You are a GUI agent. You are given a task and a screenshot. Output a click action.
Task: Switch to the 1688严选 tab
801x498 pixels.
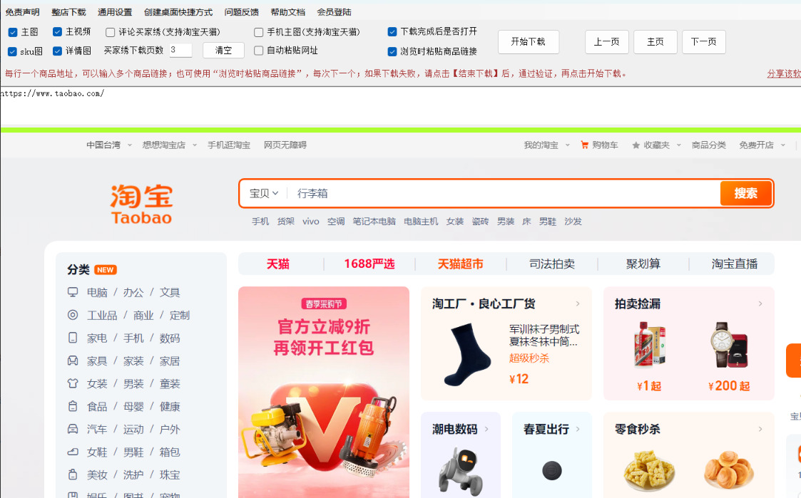369,264
